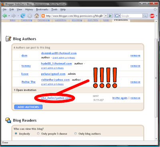Viewport: 160px width, 147px height.
Task: Grant admin privileges to tommy
Action: click(x=52, y=68)
